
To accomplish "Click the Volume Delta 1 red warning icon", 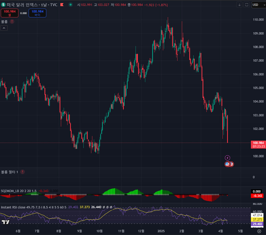I will coord(23,172).
